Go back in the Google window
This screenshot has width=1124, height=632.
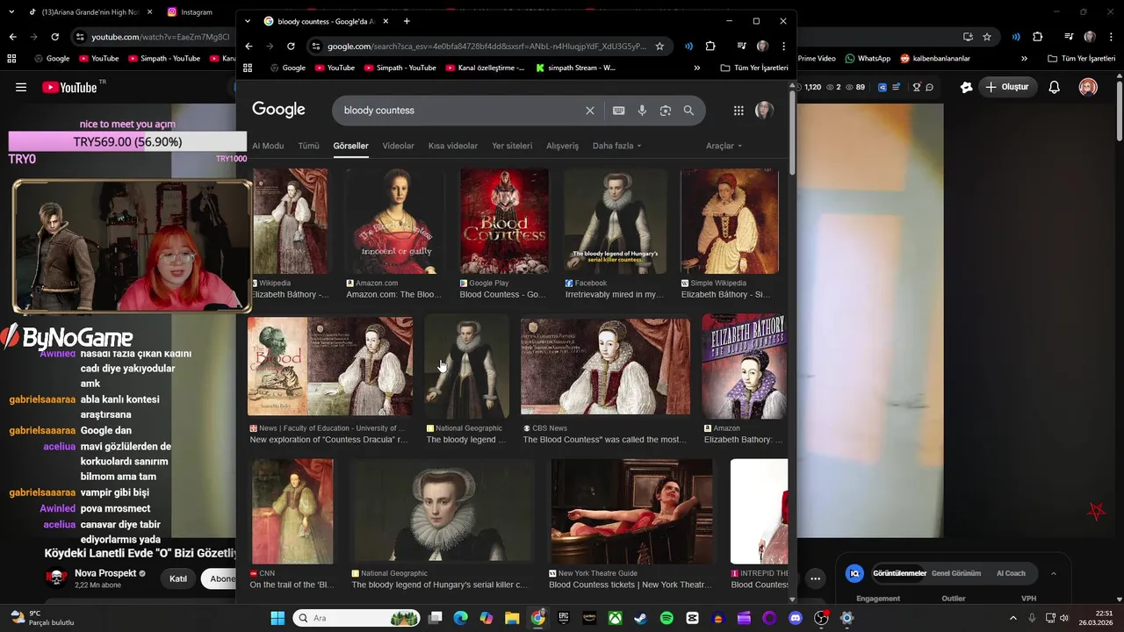coord(249,47)
